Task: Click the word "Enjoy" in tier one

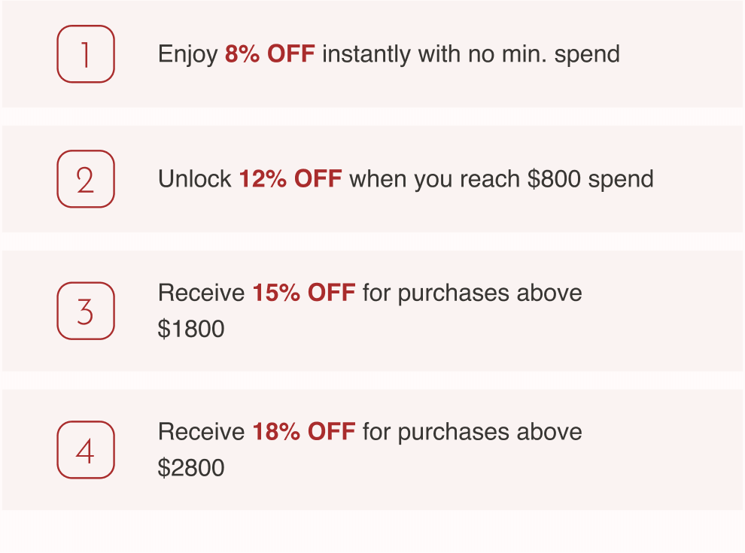Action: pyautogui.click(x=187, y=54)
